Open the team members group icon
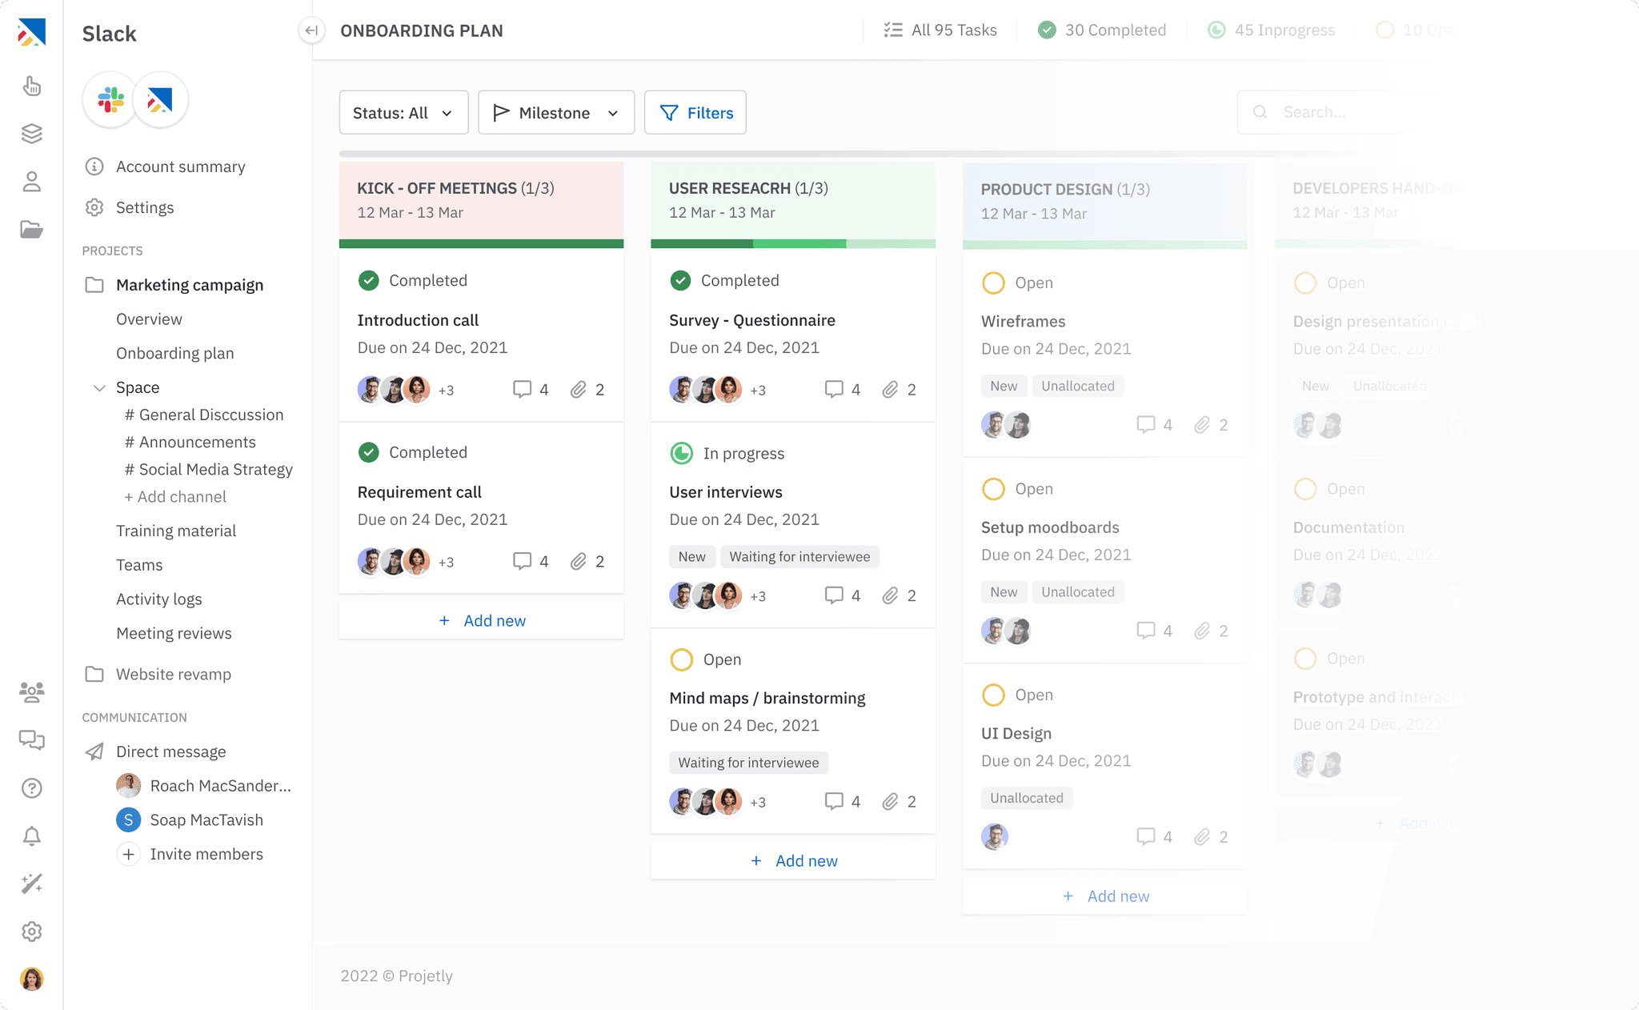The height and width of the screenshot is (1010, 1639). (x=31, y=692)
